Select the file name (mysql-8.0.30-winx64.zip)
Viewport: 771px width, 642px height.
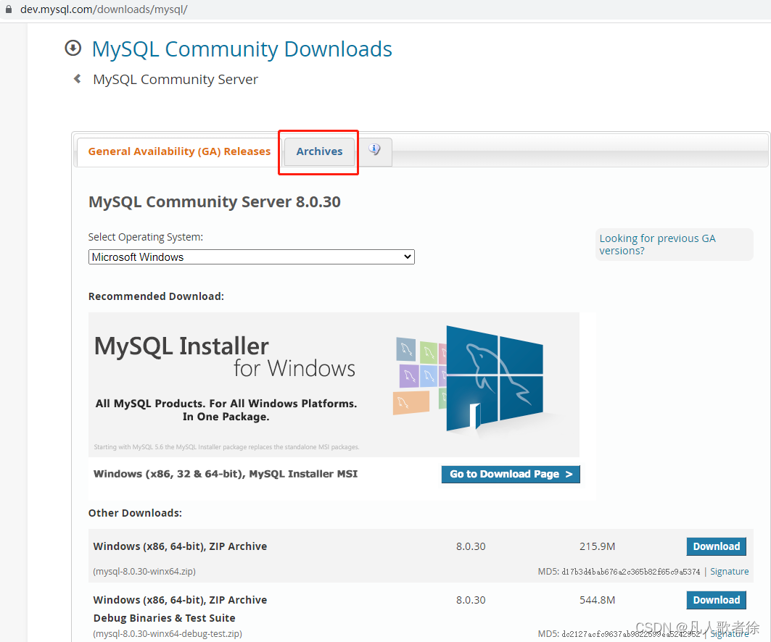(x=144, y=571)
